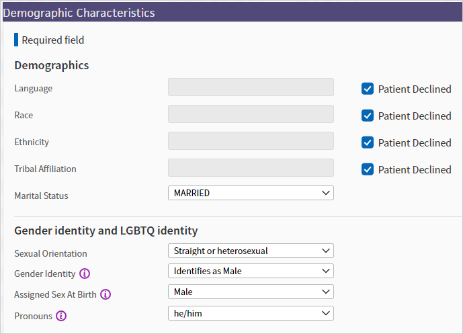Click the blue Required field indicator

16,40
